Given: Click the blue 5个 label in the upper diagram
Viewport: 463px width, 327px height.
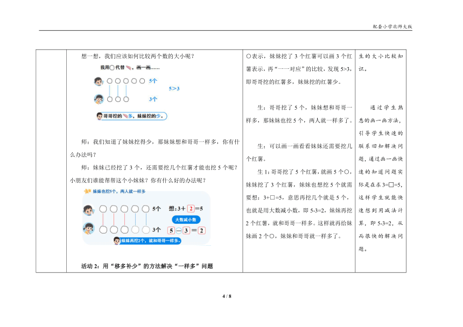Looking at the screenshot, I should 153,81.
